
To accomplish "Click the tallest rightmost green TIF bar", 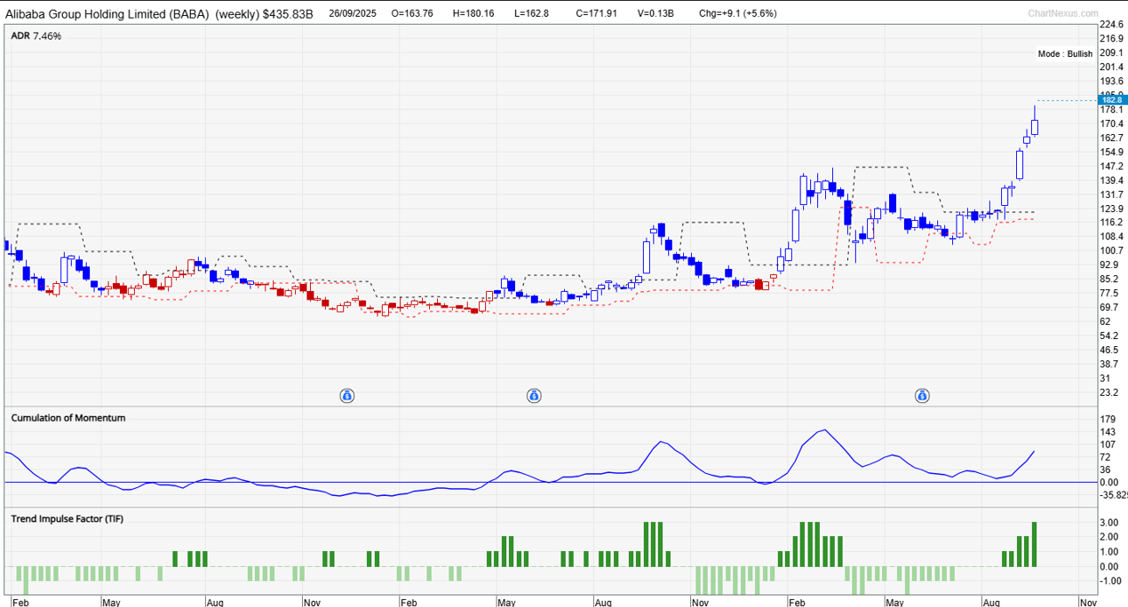I will [x=1035, y=544].
